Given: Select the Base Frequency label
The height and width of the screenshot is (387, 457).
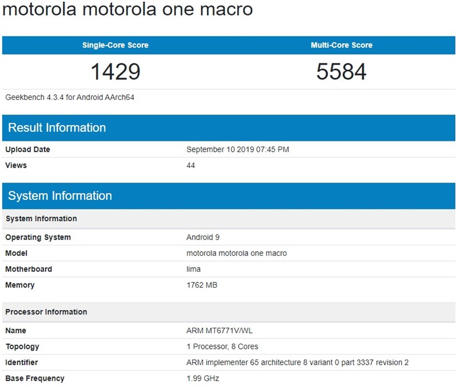Looking at the screenshot, I should [x=35, y=378].
